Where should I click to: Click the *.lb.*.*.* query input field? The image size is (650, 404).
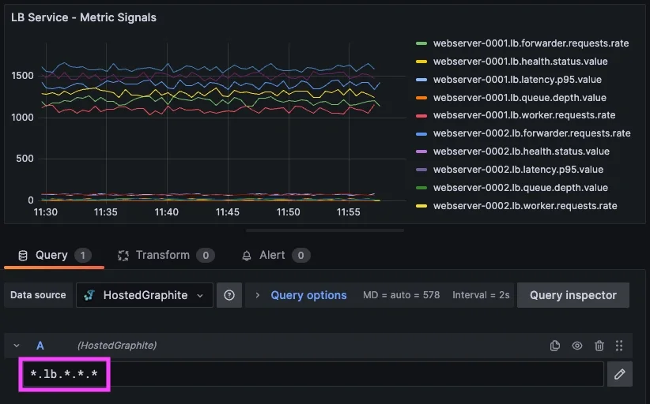point(313,374)
